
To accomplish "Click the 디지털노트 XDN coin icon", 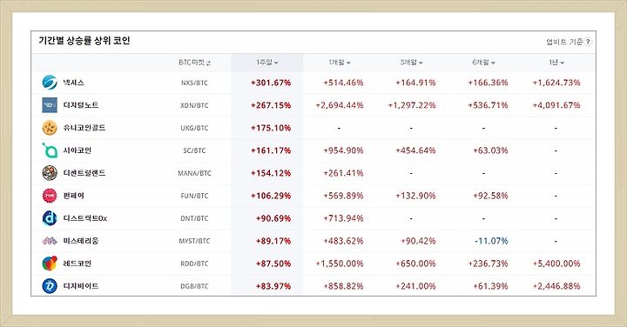I will [x=50, y=105].
